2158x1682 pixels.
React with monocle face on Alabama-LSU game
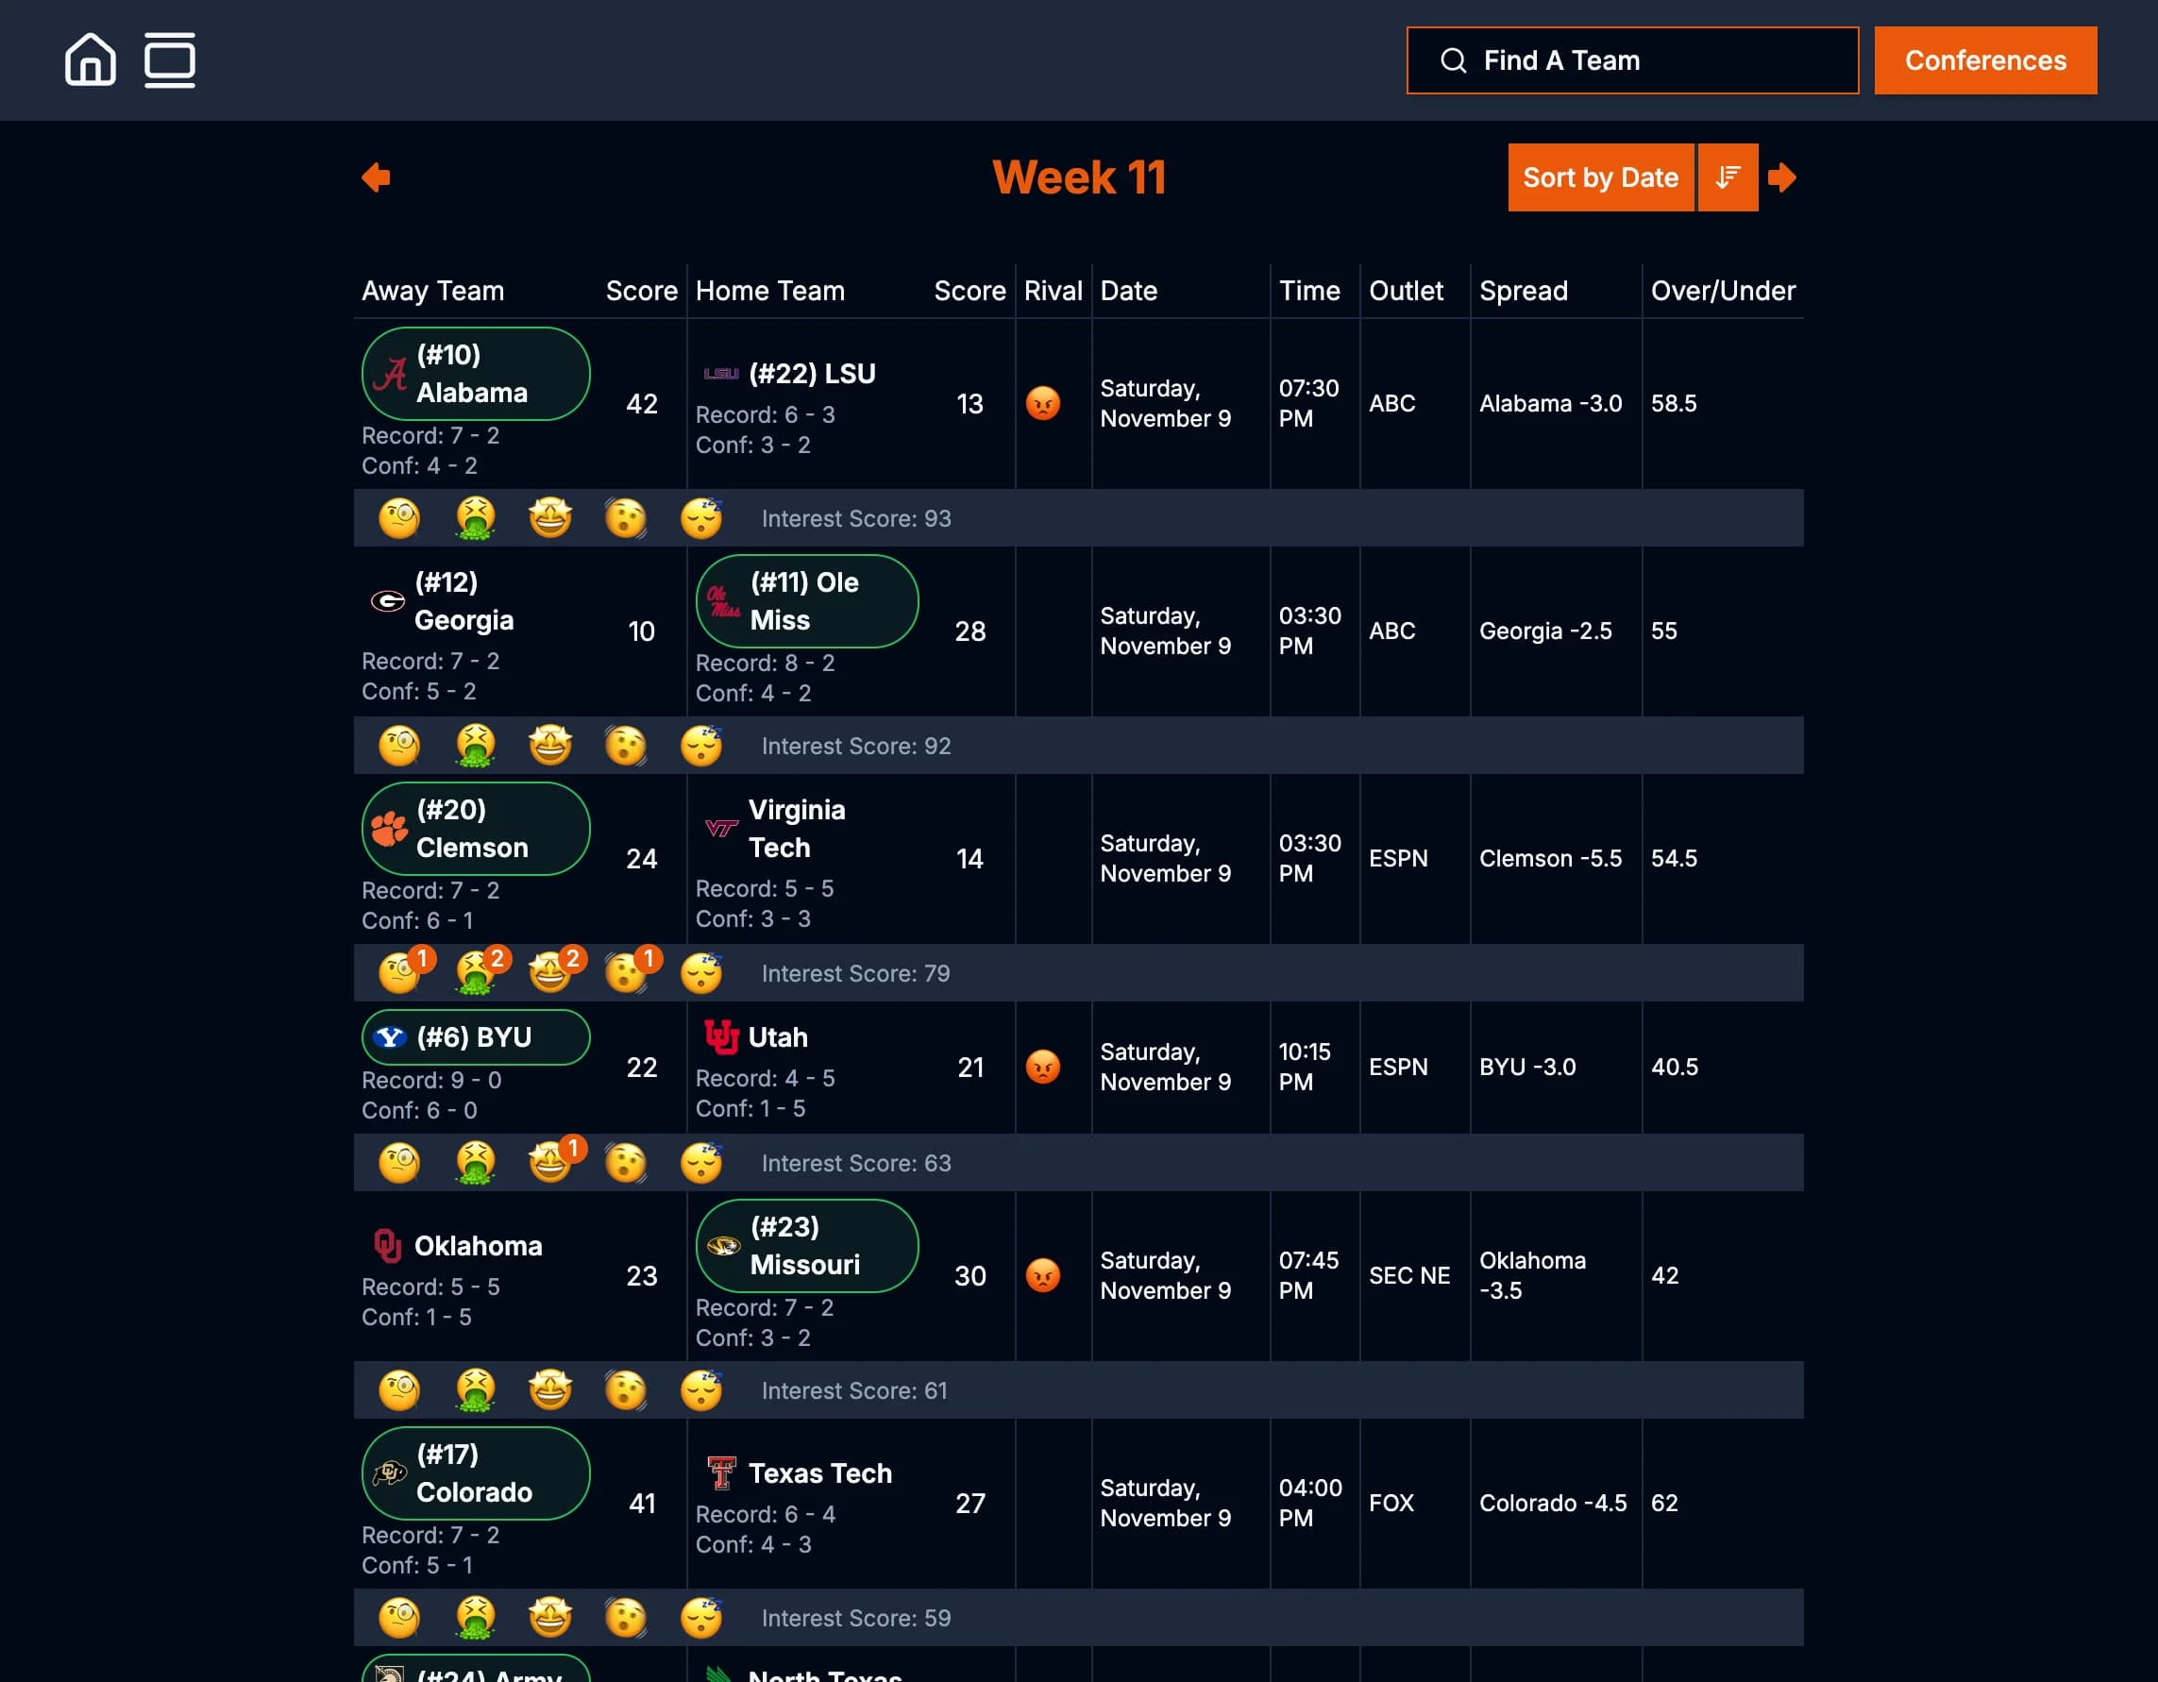coord(399,518)
